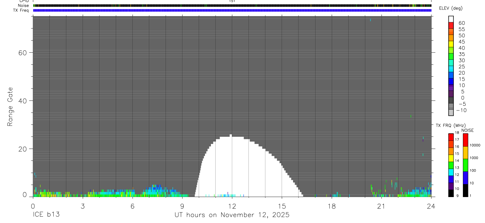The width and height of the screenshot is (485, 223).
Task: Click the 'TX Freq' row label at top left
Action: tap(21, 10)
